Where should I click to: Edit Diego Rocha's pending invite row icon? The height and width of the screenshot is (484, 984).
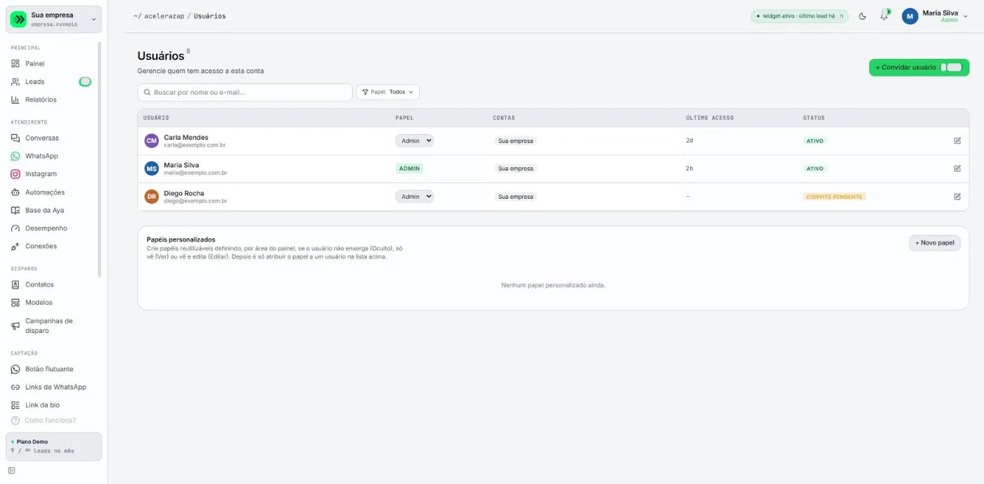tap(957, 197)
